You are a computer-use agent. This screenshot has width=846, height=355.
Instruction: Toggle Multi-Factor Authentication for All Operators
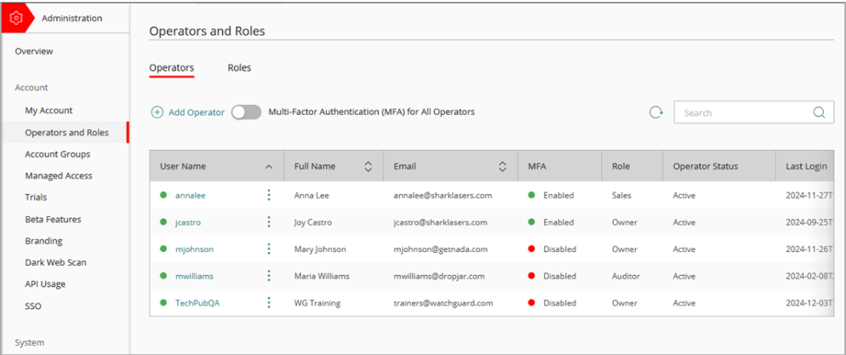[x=246, y=112]
